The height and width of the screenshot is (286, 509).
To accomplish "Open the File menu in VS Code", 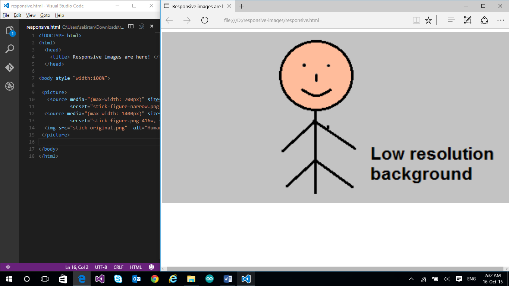I will click(6, 15).
